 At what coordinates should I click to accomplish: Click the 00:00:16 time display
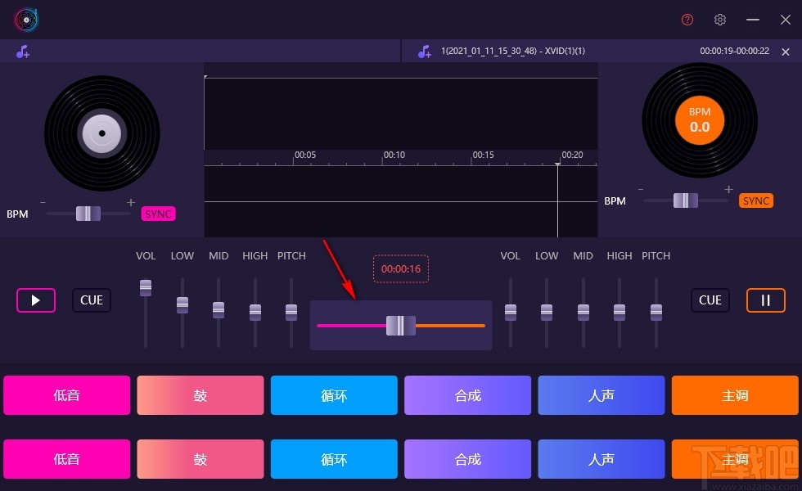click(400, 268)
